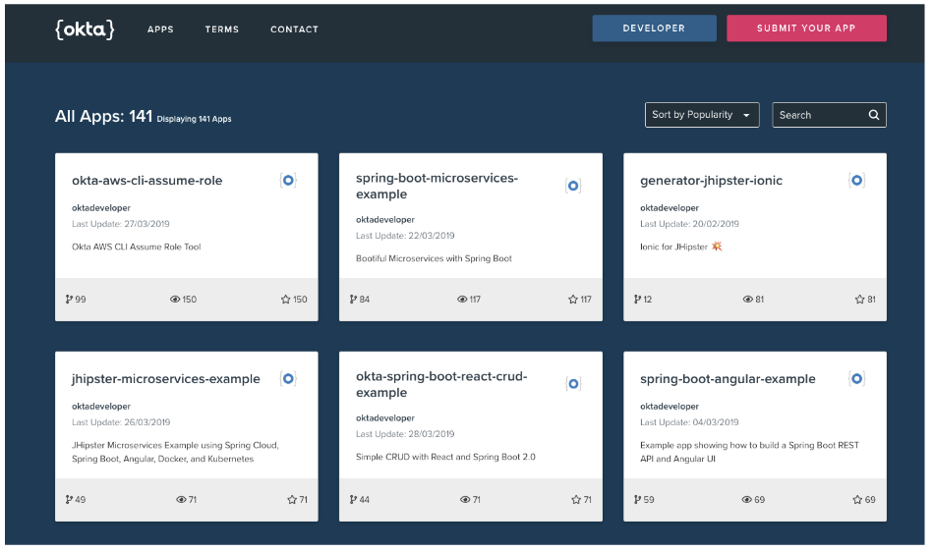
Task: Open the spring-boot-angular-example title link
Action: pyautogui.click(x=728, y=379)
